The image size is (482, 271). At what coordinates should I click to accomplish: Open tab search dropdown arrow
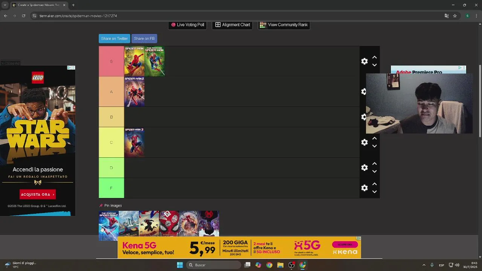[5, 5]
